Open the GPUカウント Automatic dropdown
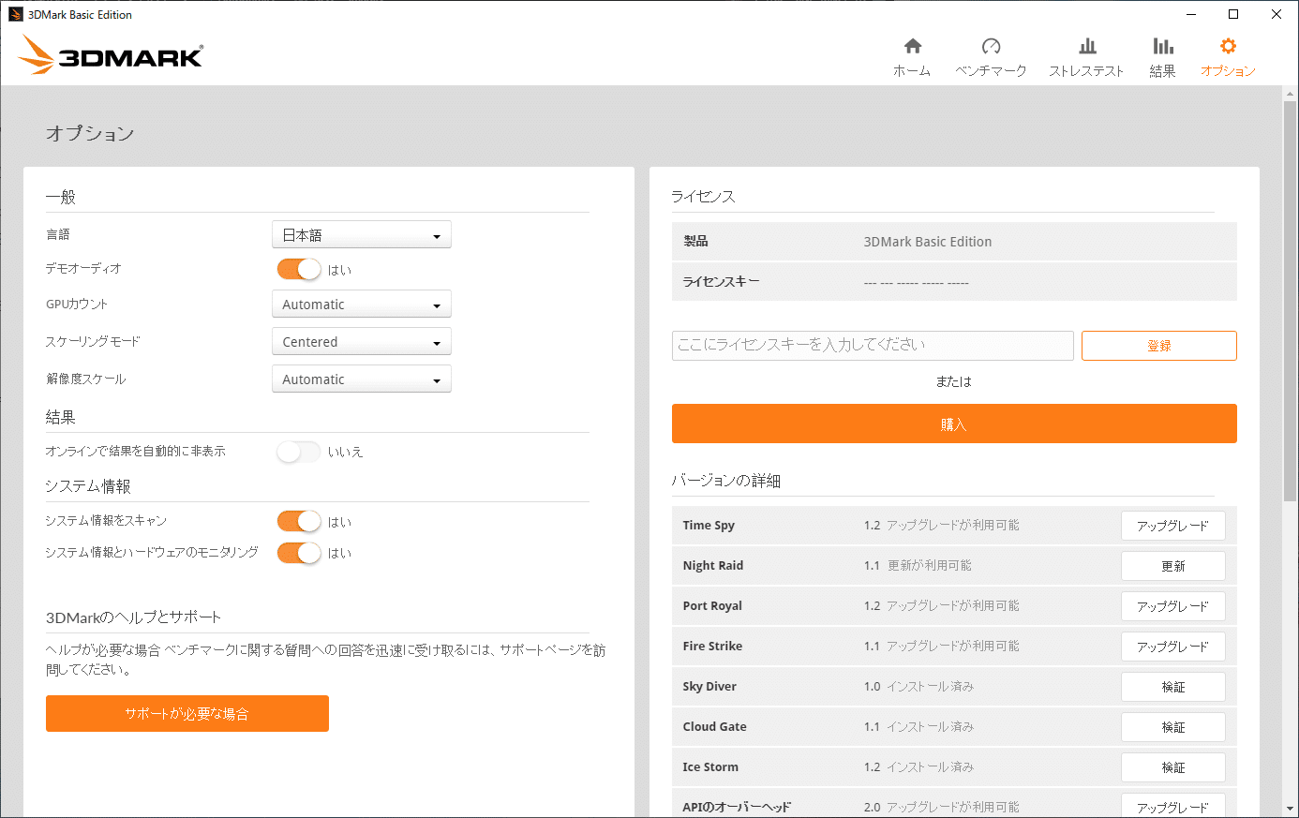 point(362,305)
